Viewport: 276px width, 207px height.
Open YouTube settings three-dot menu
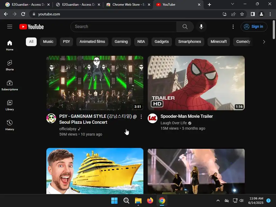pos(233,27)
